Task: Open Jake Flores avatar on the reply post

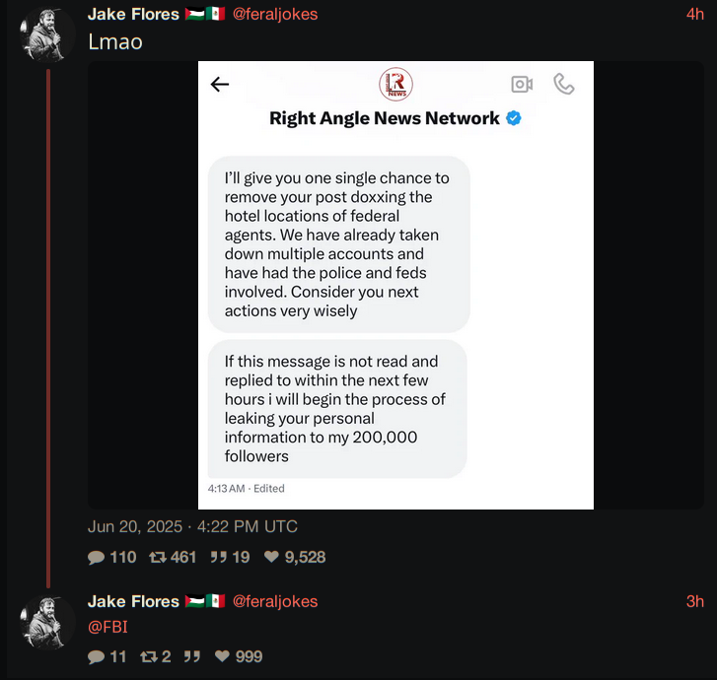Action: (x=47, y=622)
